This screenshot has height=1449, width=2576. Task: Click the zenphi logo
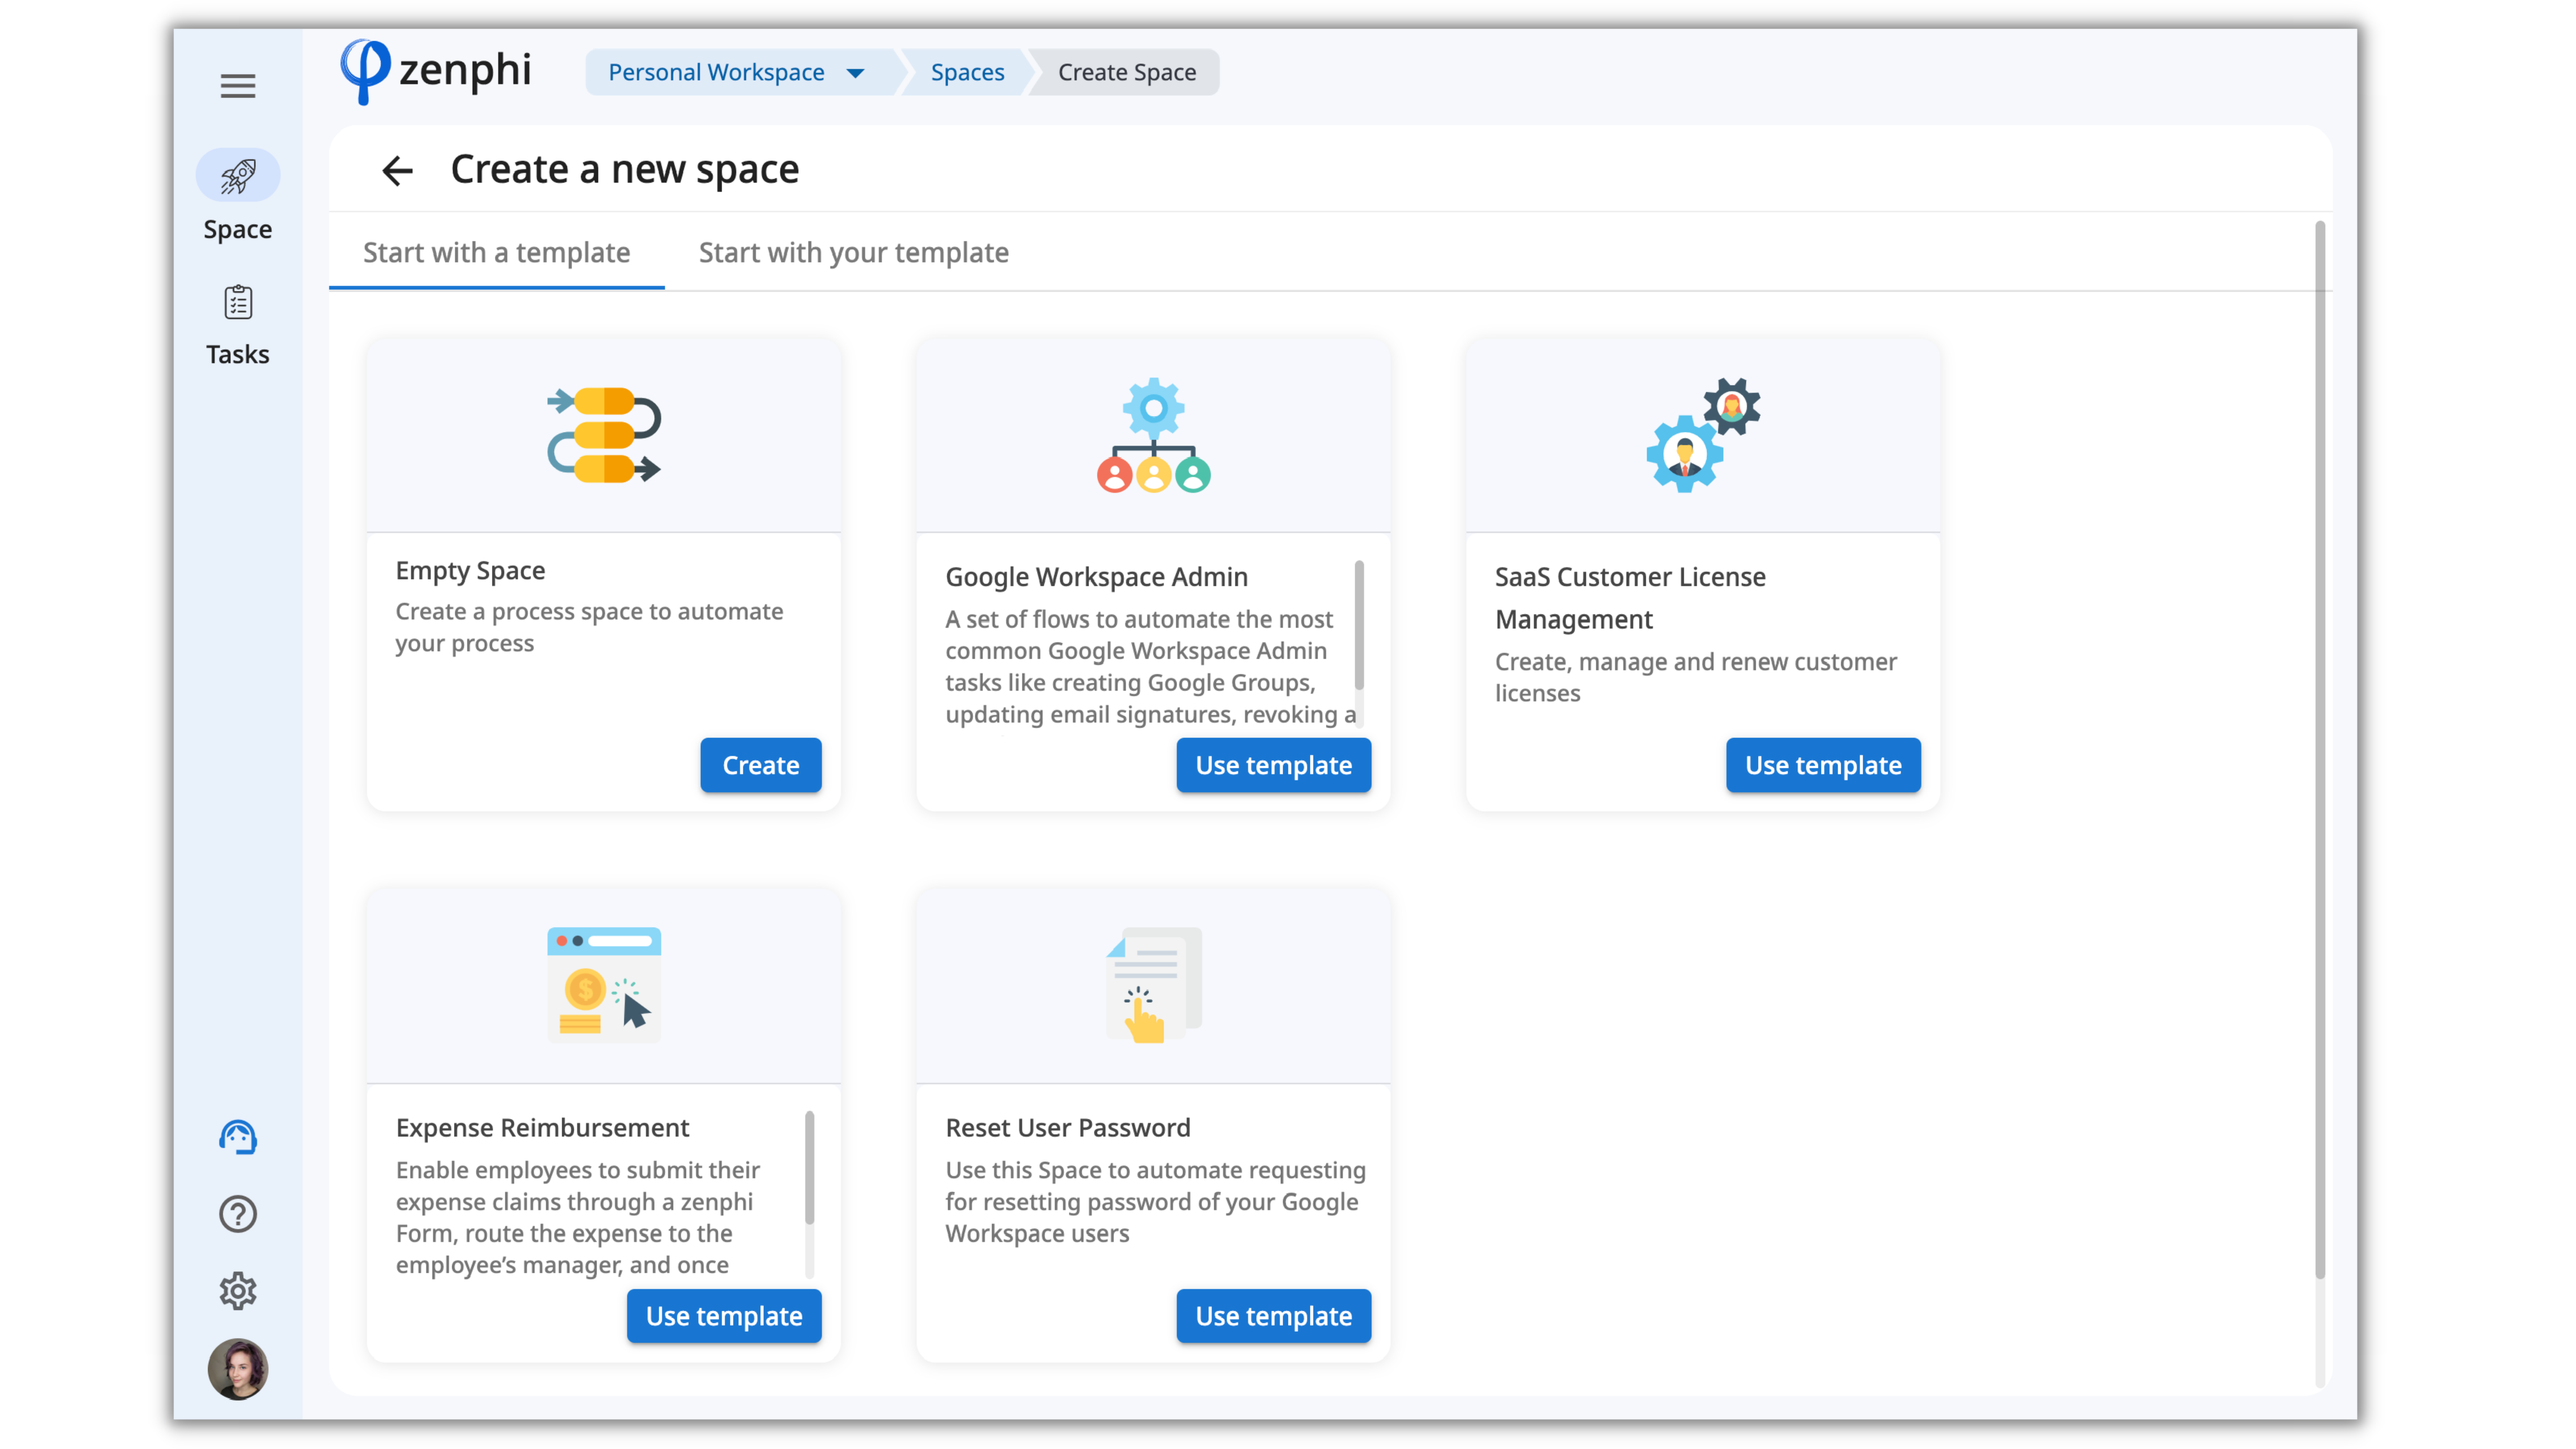(x=436, y=71)
